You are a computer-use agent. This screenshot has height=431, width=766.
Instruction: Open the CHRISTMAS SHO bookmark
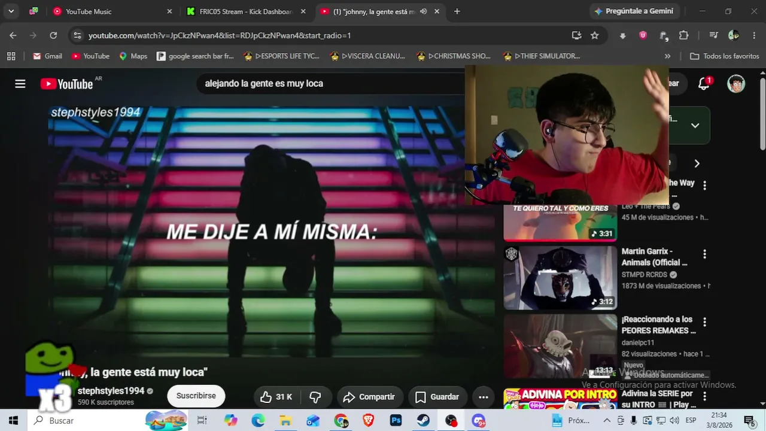pyautogui.click(x=454, y=56)
